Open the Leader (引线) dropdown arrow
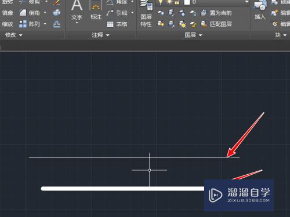This screenshot has width=290, height=217. pyautogui.click(x=132, y=13)
